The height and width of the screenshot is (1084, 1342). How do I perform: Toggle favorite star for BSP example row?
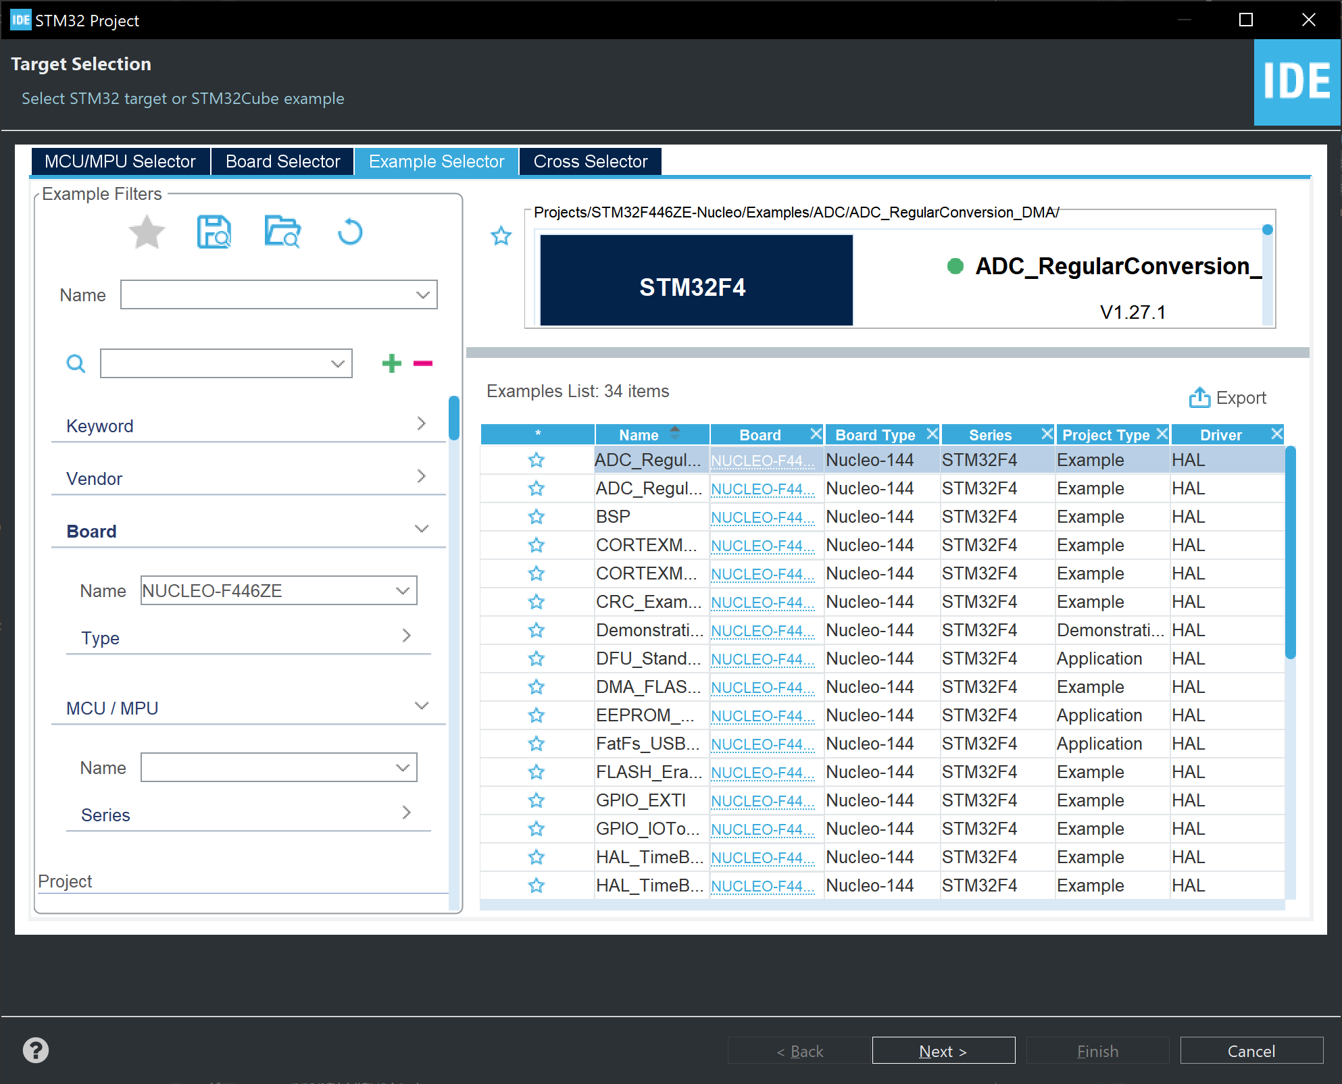click(x=537, y=517)
